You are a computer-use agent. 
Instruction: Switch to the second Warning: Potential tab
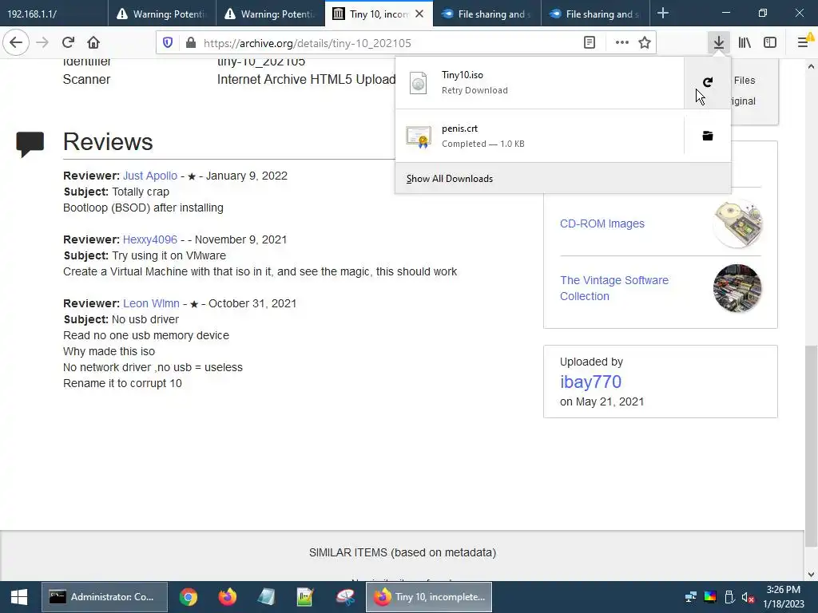click(x=270, y=14)
